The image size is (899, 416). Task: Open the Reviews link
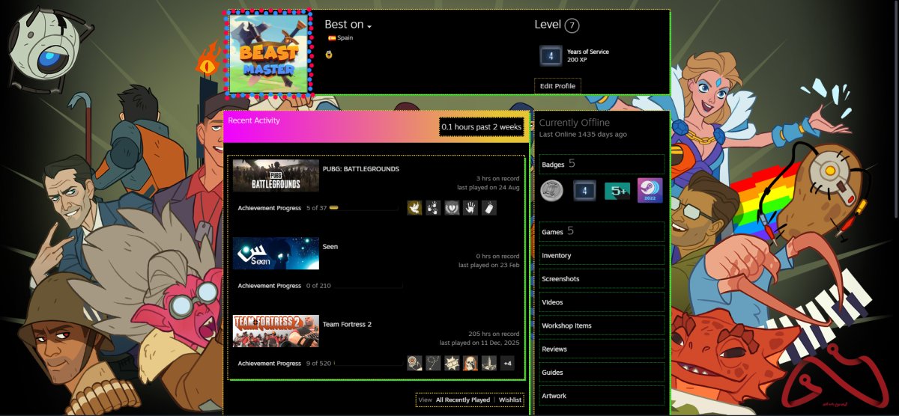602,349
